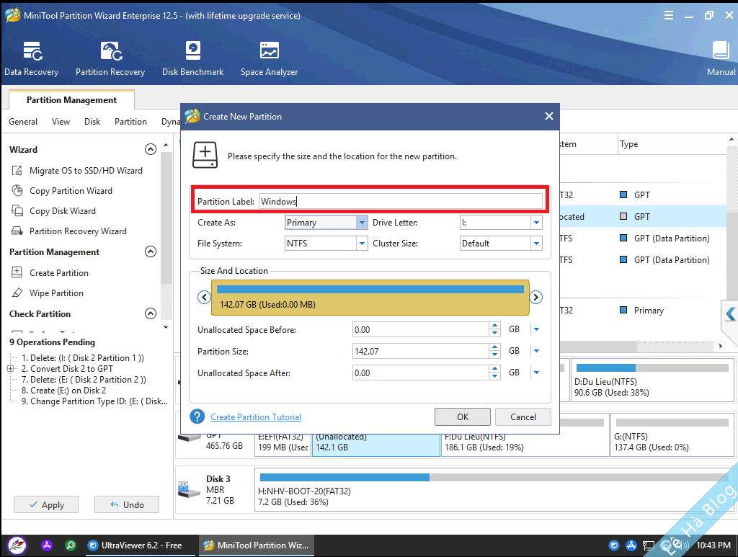Screen dimensions: 738x557
Task: Click the blue UltraViewer tray icon
Action: pyautogui.click(x=614, y=545)
